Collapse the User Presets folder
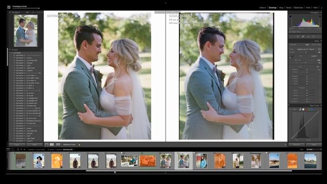Image resolution: width=327 pixels, height=184 pixels. 12,53
